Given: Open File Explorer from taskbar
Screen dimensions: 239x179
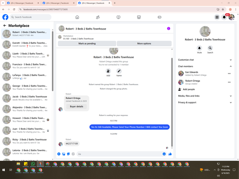Looking at the screenshot, I should click(x=18, y=164).
